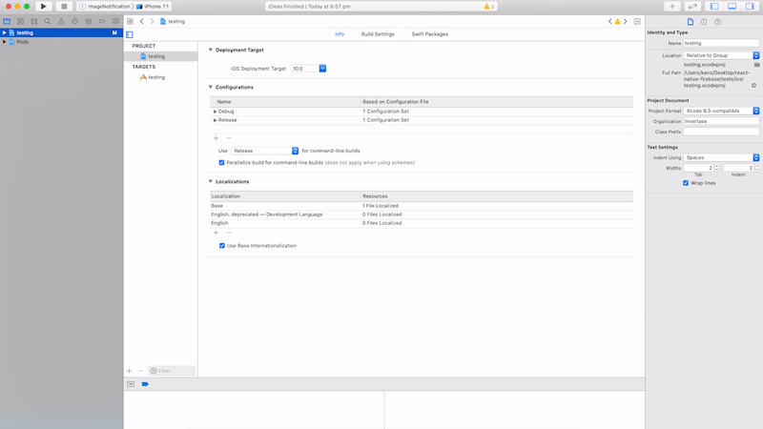
Task: Toggle the code review arrows button
Action: pos(691,7)
